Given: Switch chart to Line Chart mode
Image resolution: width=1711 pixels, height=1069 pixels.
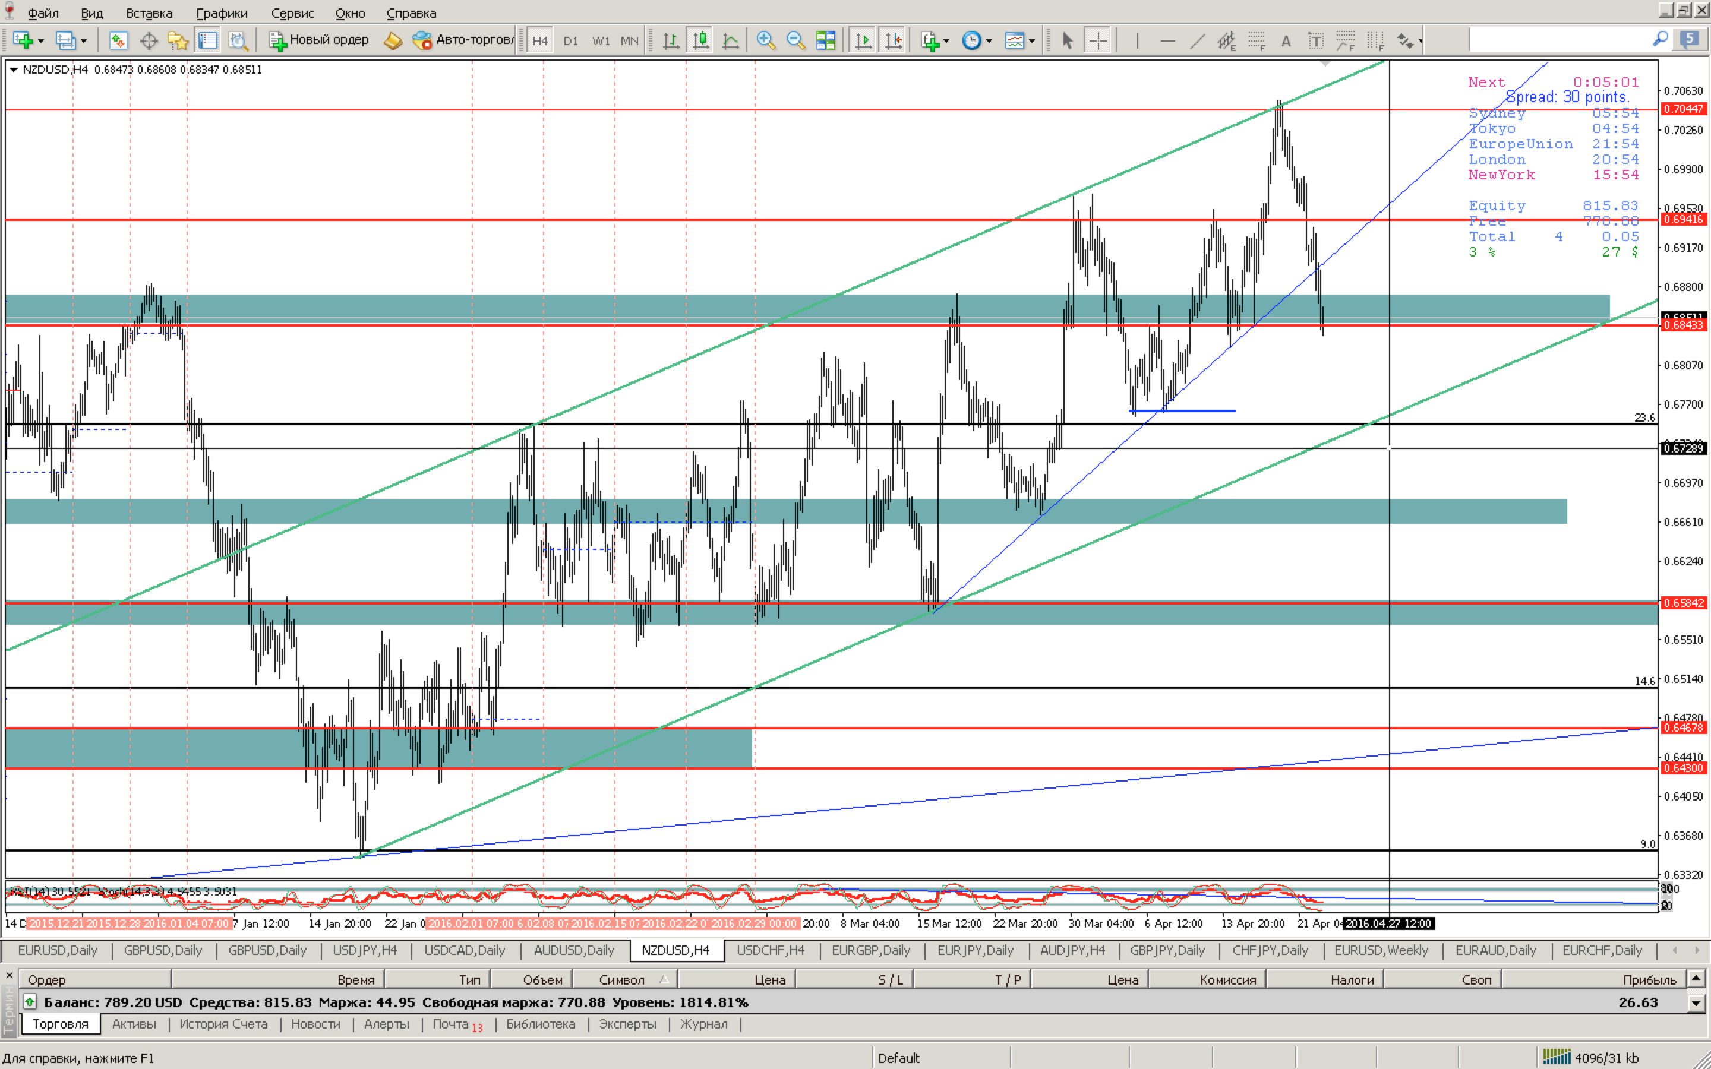Looking at the screenshot, I should click(x=730, y=40).
